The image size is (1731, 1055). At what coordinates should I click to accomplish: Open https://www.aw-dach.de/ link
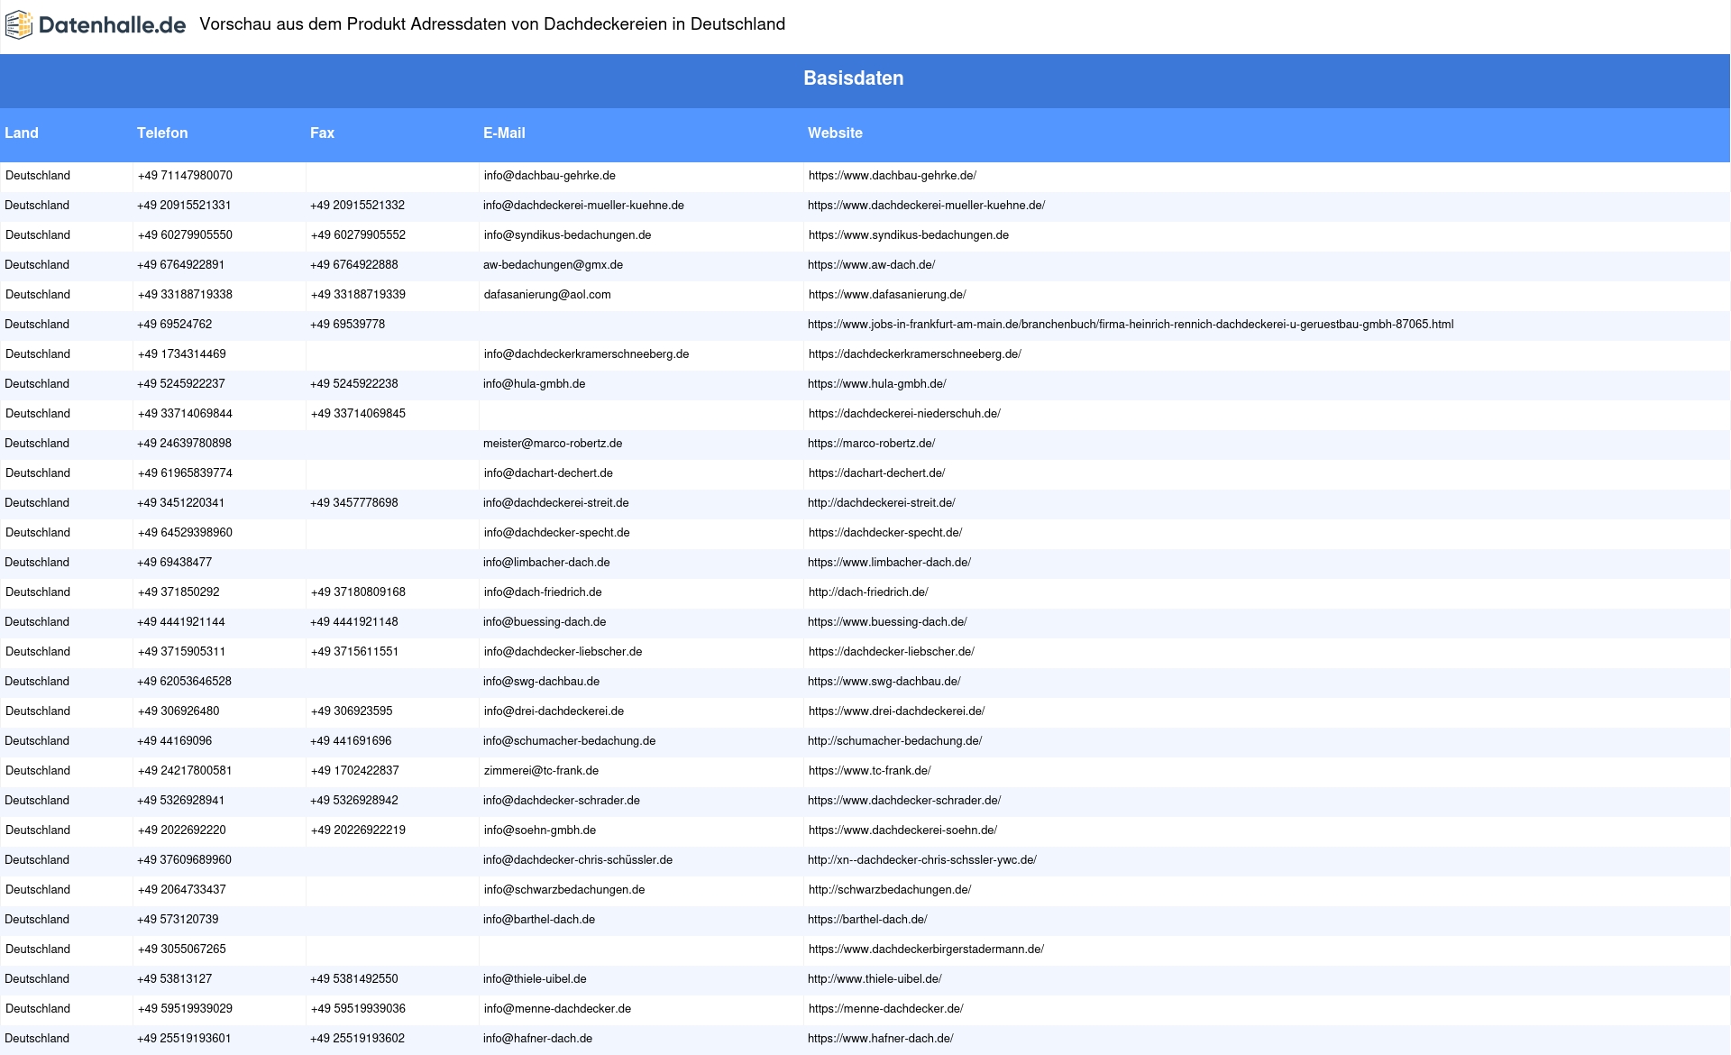tap(872, 265)
